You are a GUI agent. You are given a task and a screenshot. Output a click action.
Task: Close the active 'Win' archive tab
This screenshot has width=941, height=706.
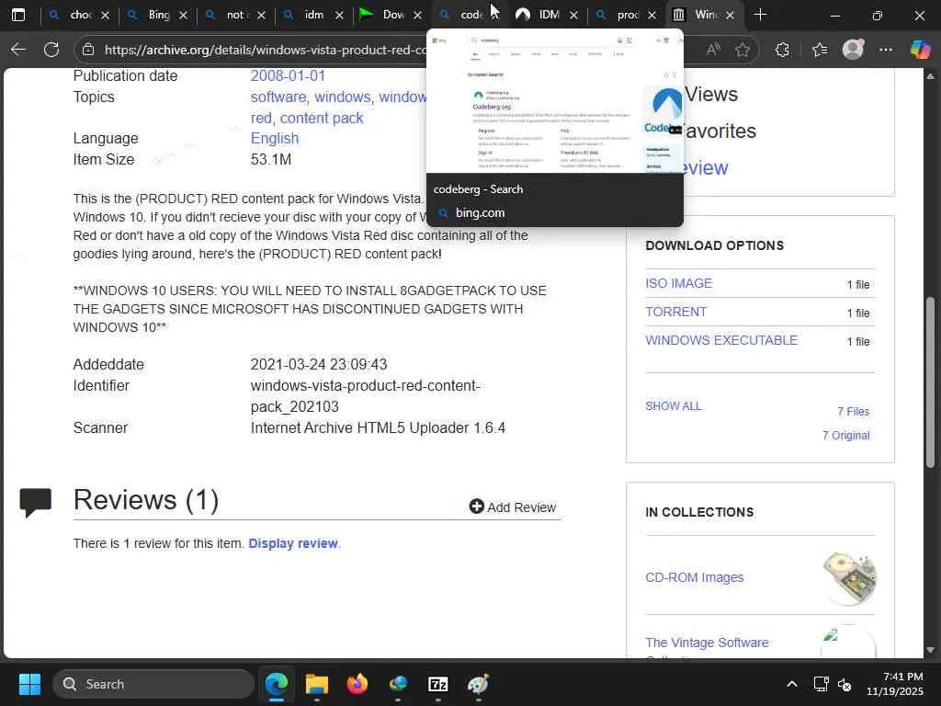[730, 15]
